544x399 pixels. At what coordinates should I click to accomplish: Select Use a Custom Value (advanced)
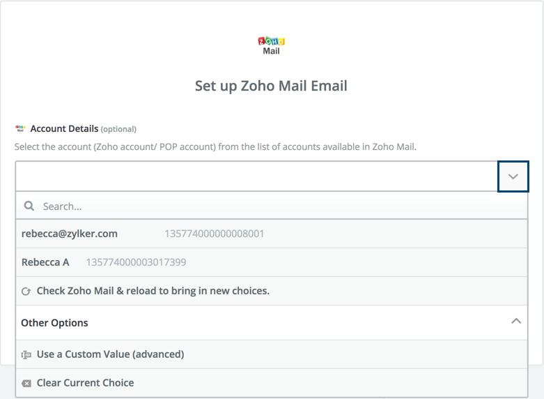pyautogui.click(x=110, y=354)
